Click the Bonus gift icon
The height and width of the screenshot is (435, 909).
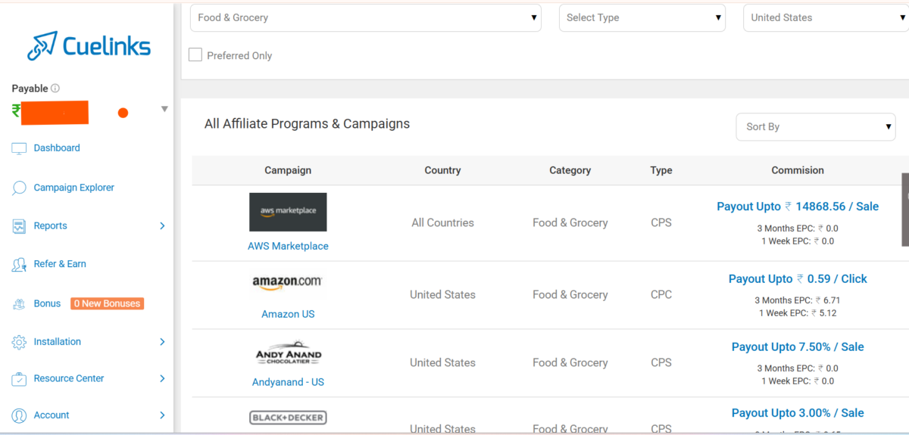(19, 304)
